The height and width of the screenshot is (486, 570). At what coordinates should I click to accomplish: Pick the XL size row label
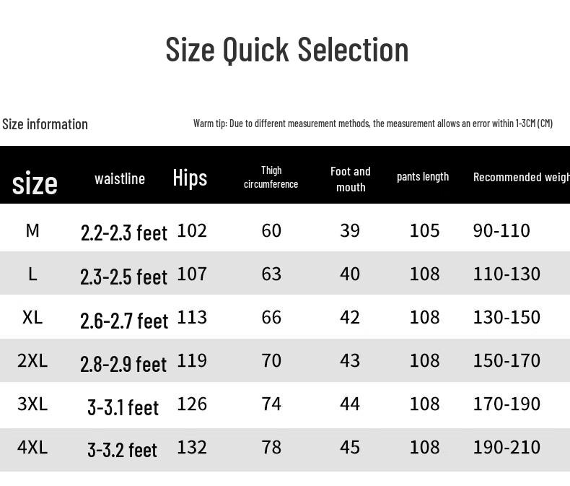32,317
